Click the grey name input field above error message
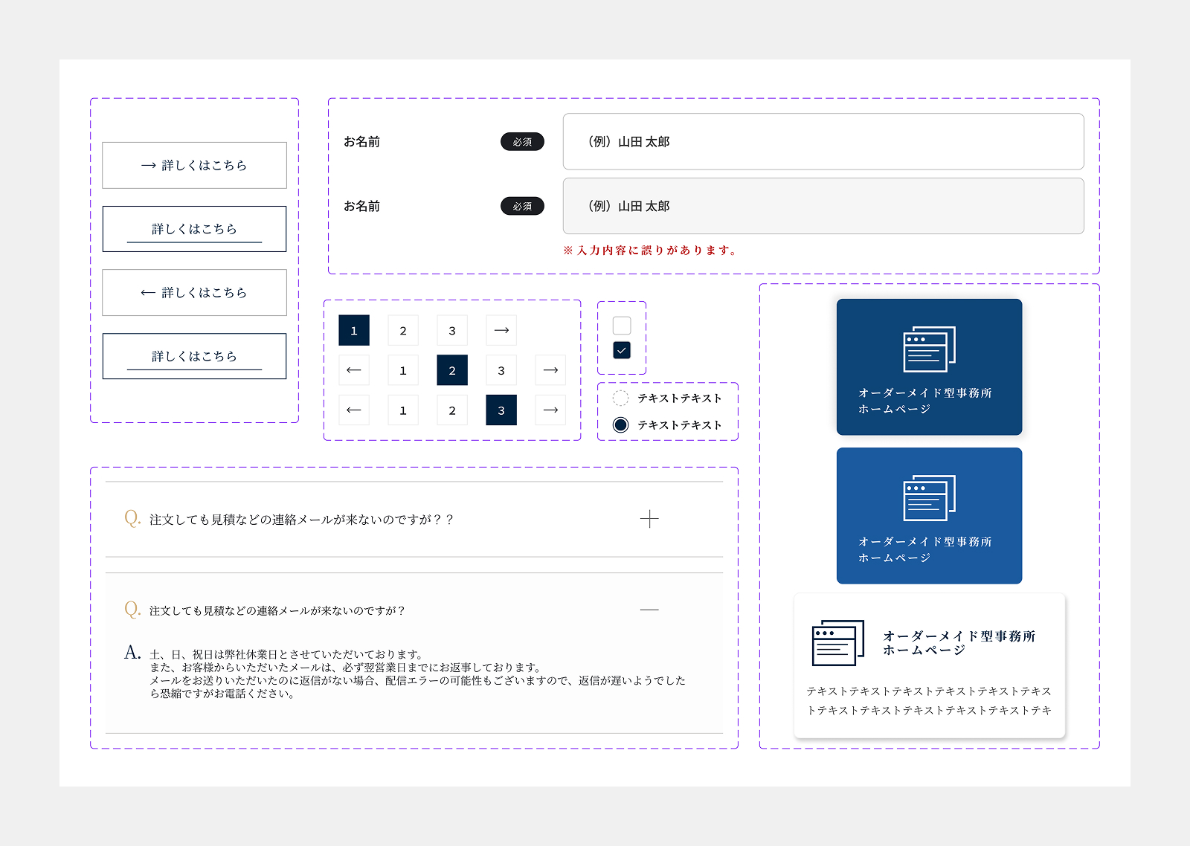Image resolution: width=1190 pixels, height=846 pixels. (823, 206)
